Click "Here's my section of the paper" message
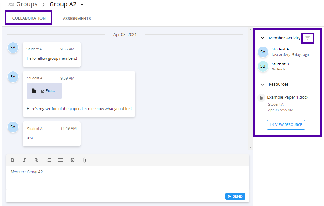This screenshot has height=206, width=324. click(x=79, y=109)
